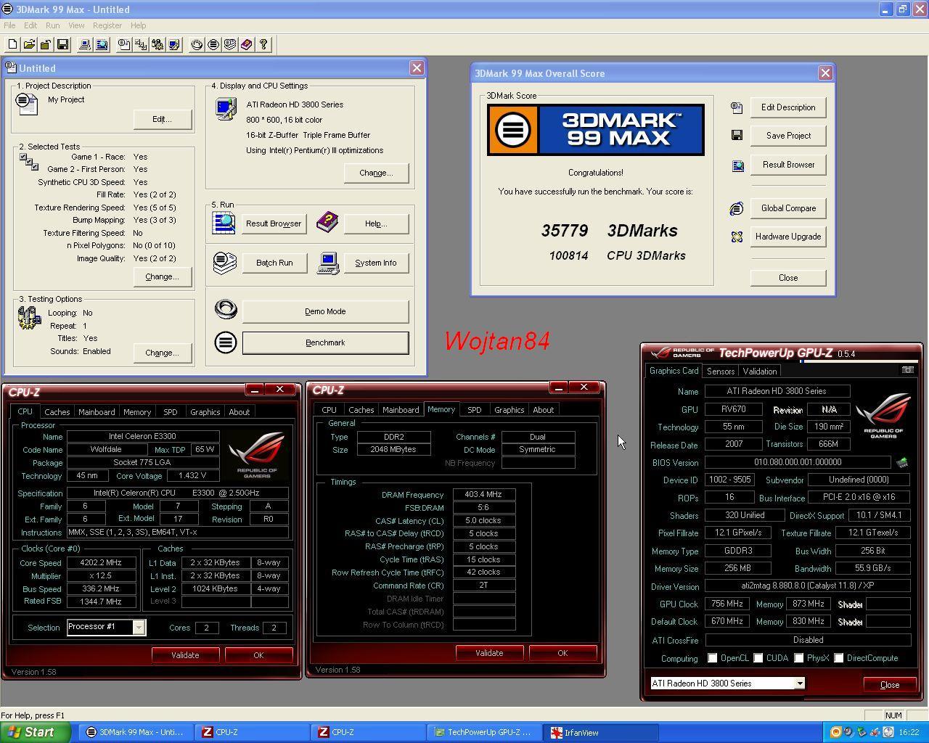Click the Edit Description icon in score window
Viewport: 929px width, 743px height.
tap(737, 107)
